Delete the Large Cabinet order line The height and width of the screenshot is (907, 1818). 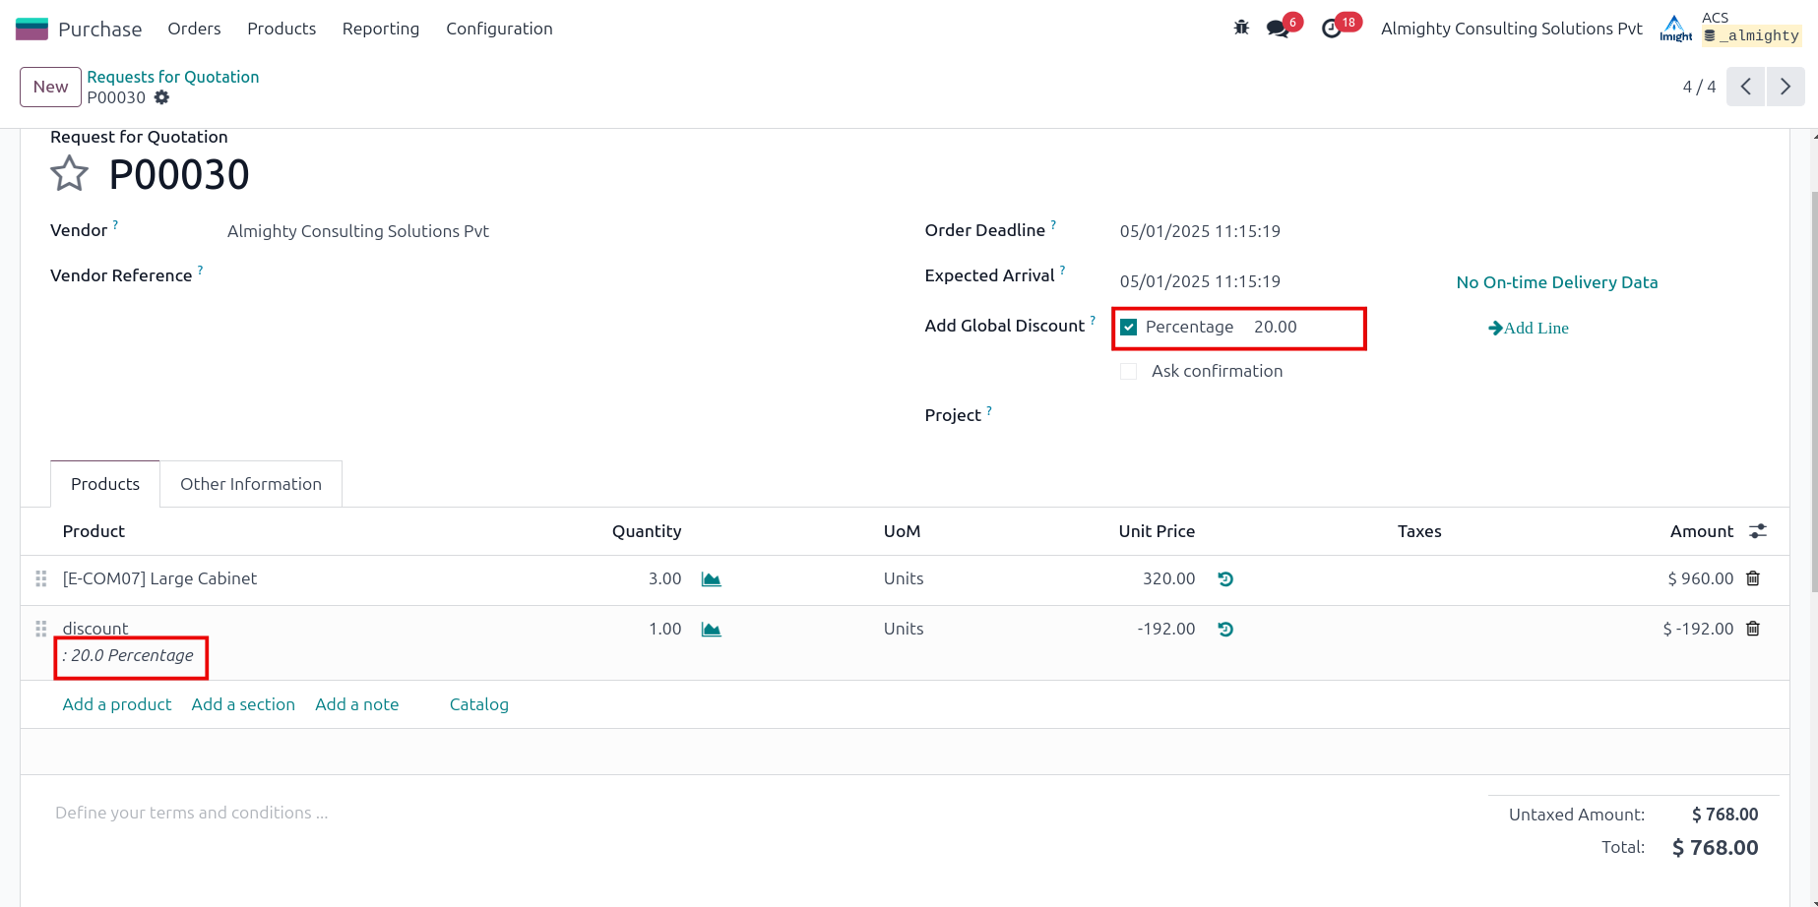pyautogui.click(x=1753, y=578)
